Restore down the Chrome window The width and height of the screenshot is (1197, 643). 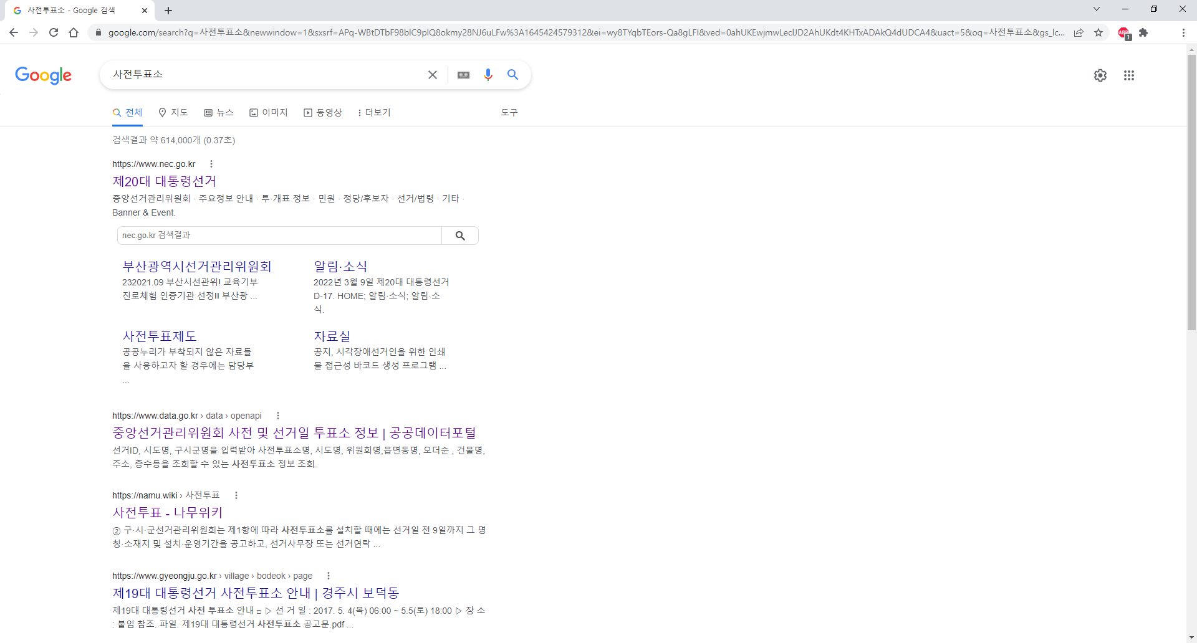pyautogui.click(x=1154, y=9)
